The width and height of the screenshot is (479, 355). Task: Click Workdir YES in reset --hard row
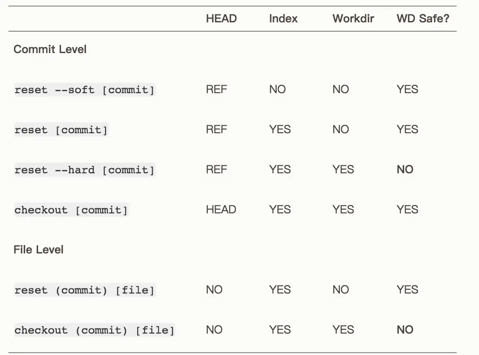click(x=343, y=170)
